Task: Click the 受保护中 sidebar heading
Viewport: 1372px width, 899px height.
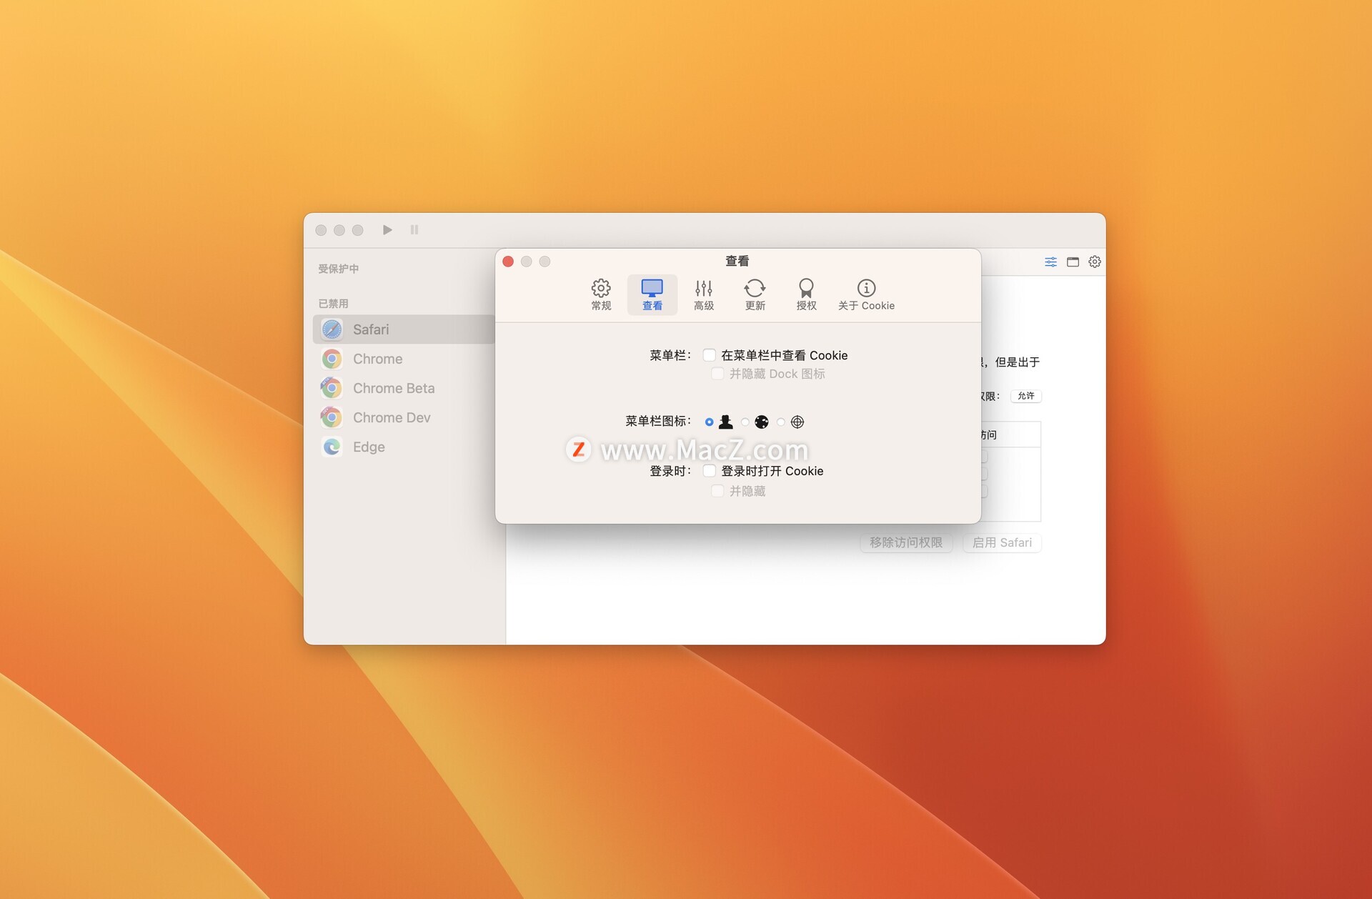Action: click(338, 269)
